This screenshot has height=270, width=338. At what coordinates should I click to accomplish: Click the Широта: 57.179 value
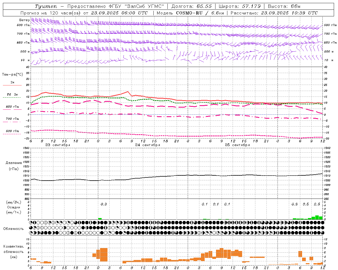[x=240, y=6]
